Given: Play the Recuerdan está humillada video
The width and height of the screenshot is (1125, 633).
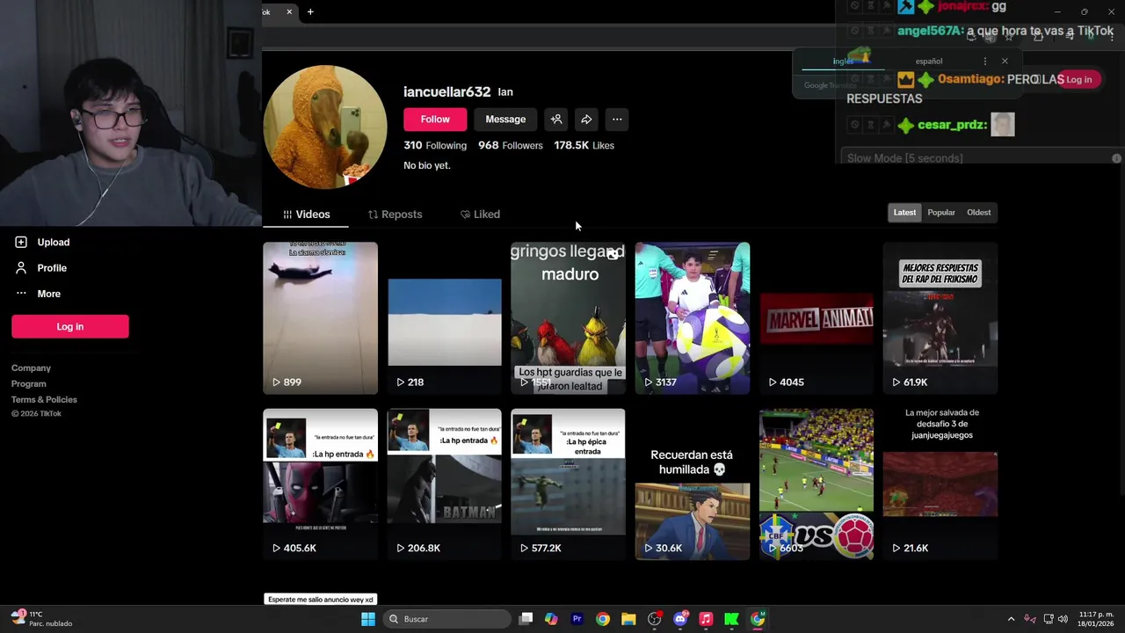Looking at the screenshot, I should pos(693,484).
